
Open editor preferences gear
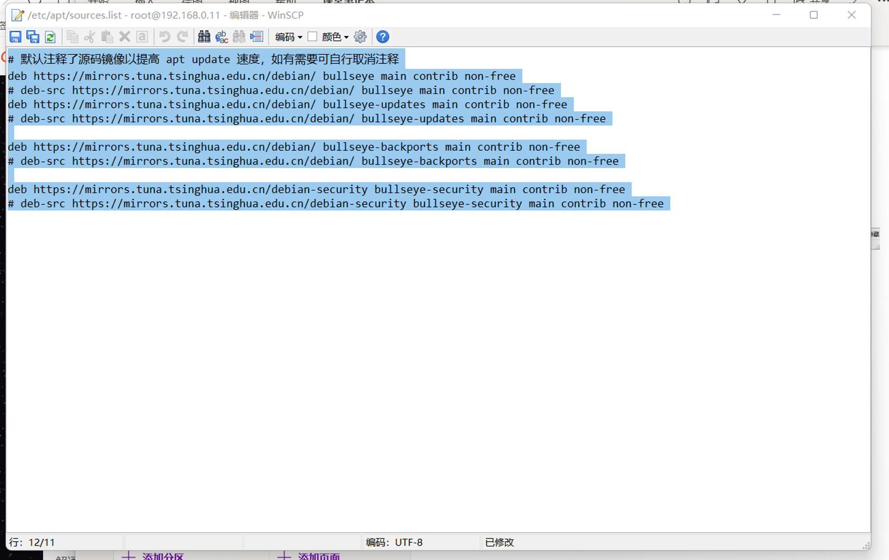tap(360, 37)
